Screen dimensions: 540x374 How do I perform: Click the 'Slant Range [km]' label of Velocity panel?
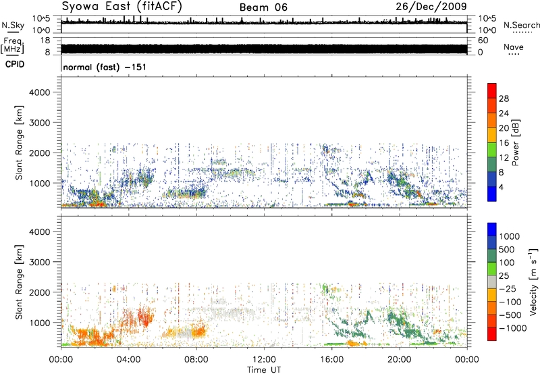click(20, 282)
